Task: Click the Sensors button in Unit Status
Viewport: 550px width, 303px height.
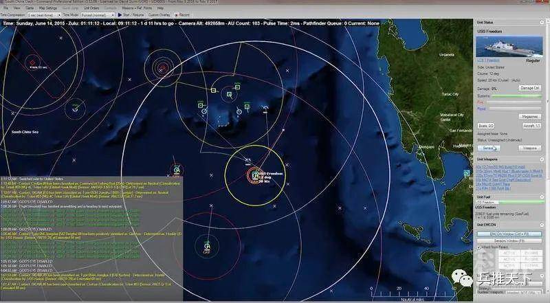Action: tap(489, 148)
